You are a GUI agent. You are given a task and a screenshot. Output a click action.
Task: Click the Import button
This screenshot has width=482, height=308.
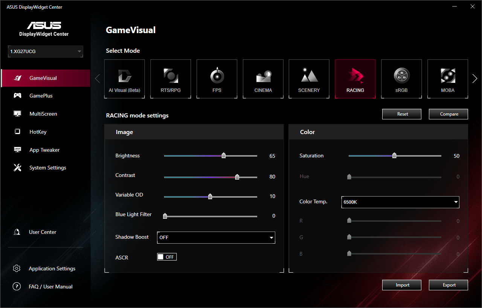pyautogui.click(x=402, y=285)
